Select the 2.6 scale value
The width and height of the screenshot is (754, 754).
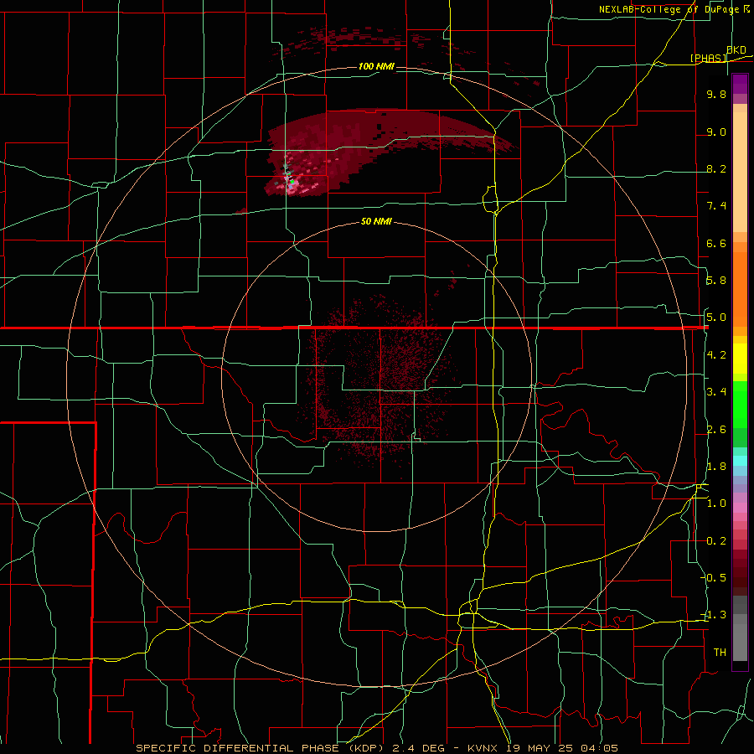pos(716,430)
